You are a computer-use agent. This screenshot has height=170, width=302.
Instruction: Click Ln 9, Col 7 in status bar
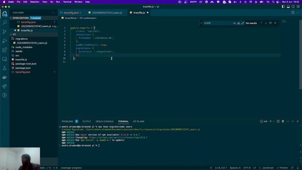(x=221, y=168)
